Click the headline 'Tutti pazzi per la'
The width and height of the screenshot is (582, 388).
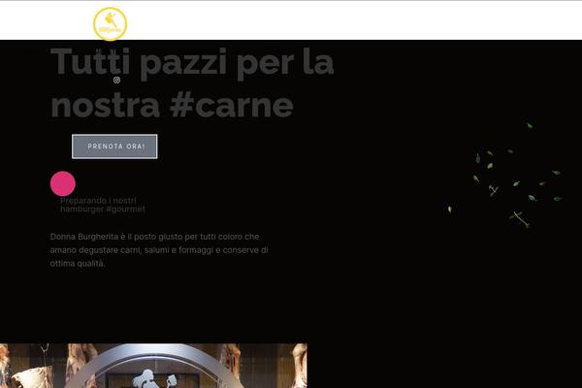192,63
